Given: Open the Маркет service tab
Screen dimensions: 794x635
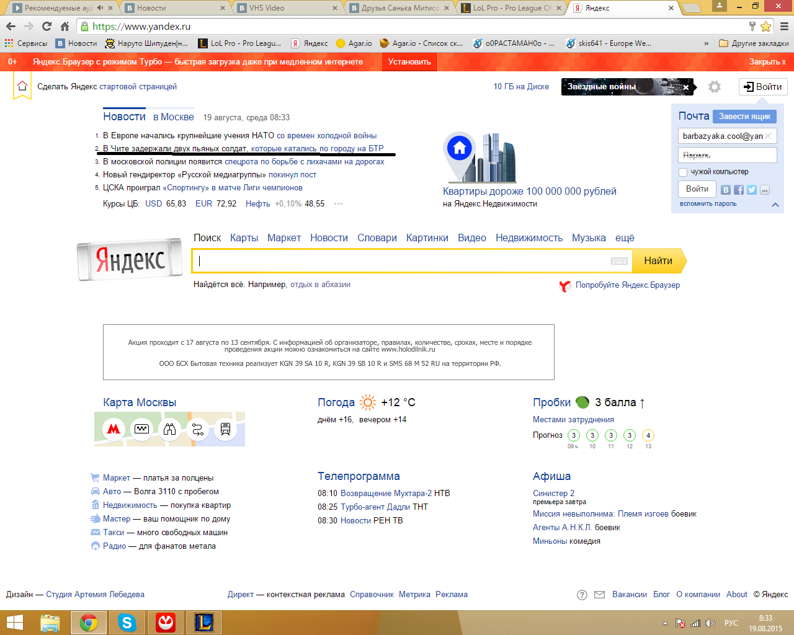Looking at the screenshot, I should 284,238.
